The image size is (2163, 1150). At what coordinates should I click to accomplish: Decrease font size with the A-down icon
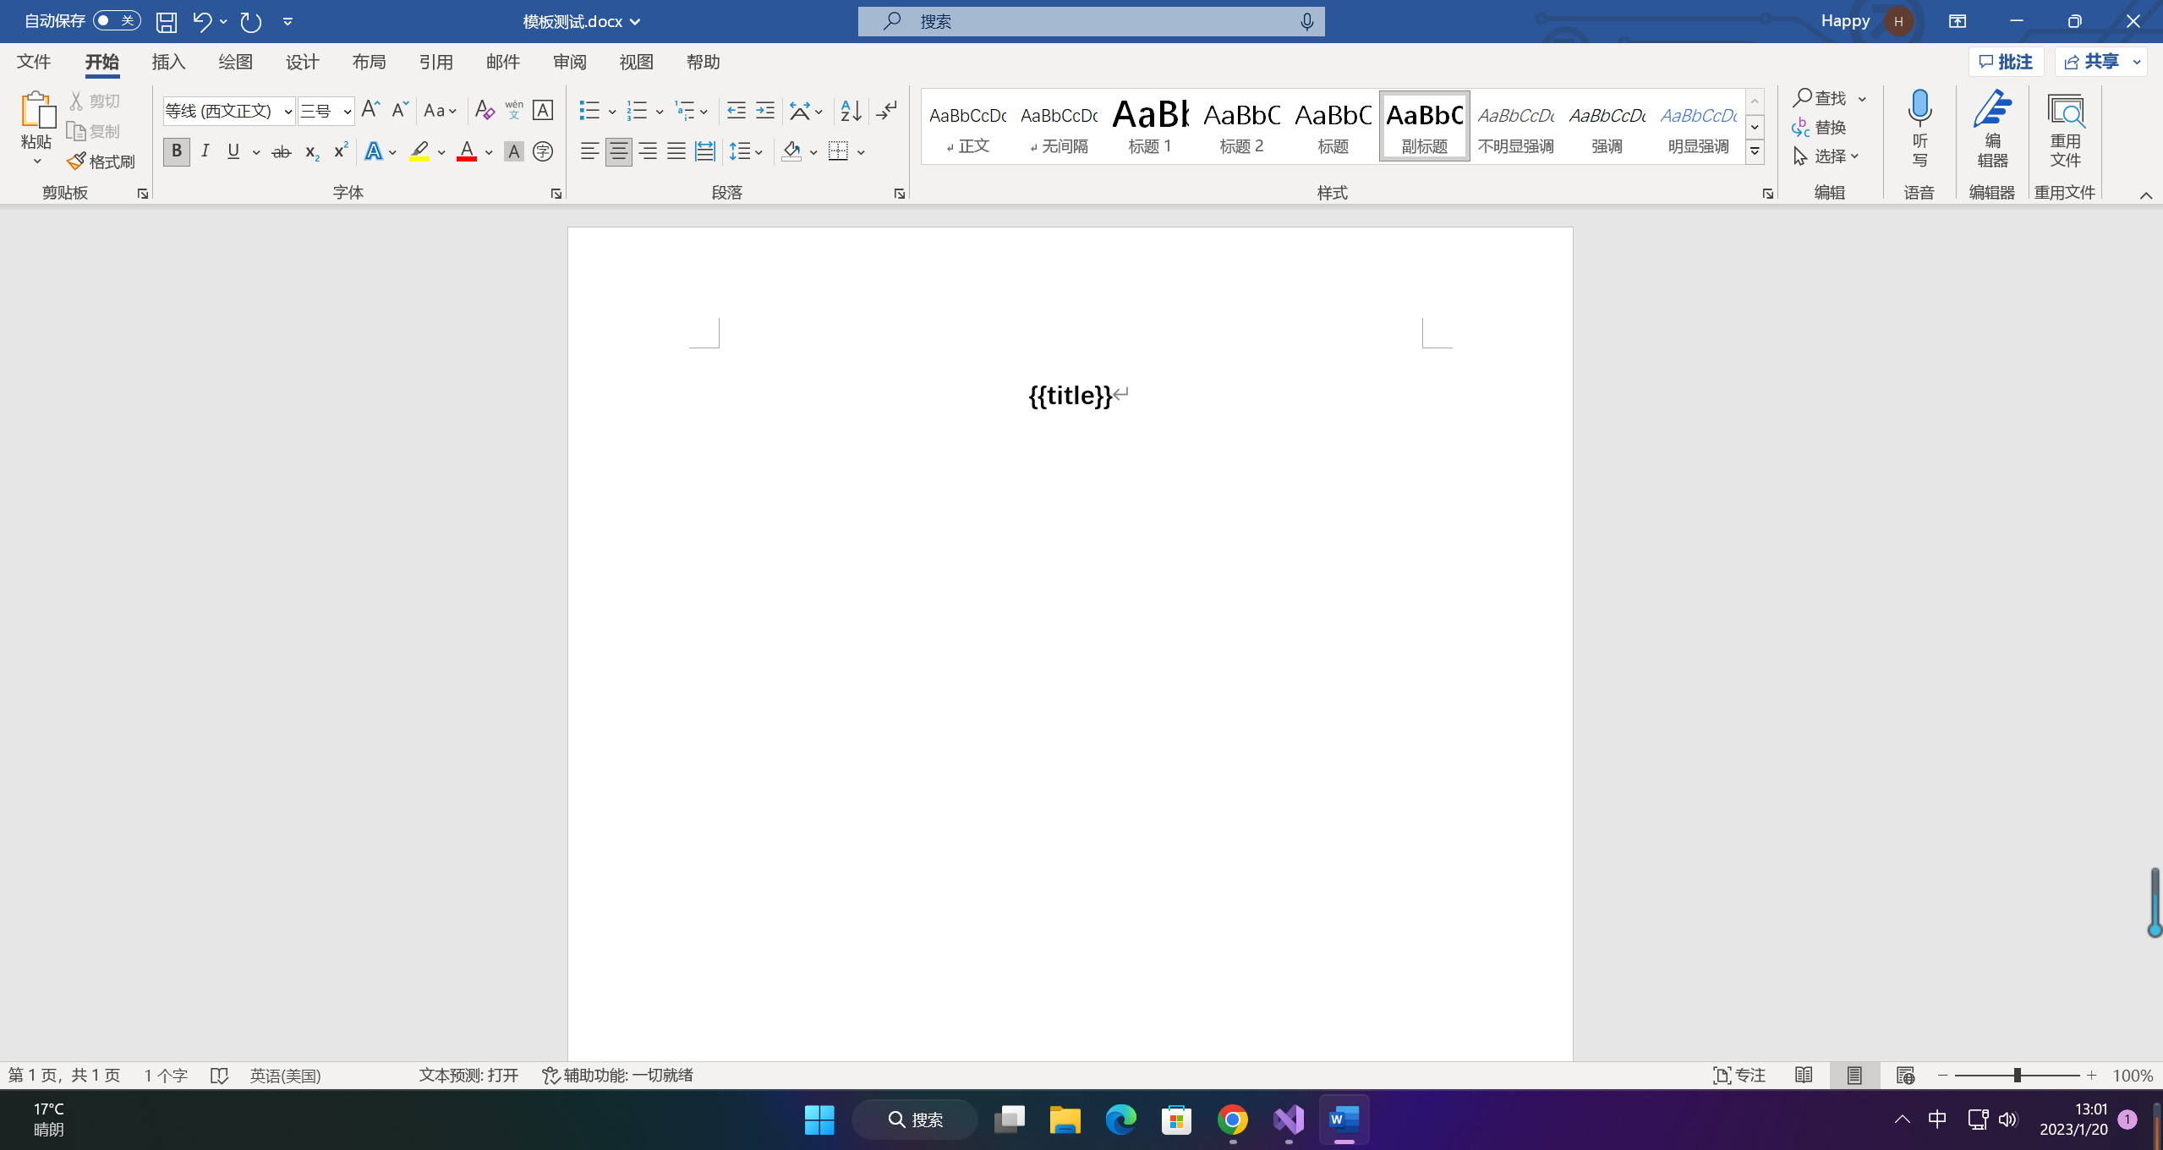[x=400, y=110]
